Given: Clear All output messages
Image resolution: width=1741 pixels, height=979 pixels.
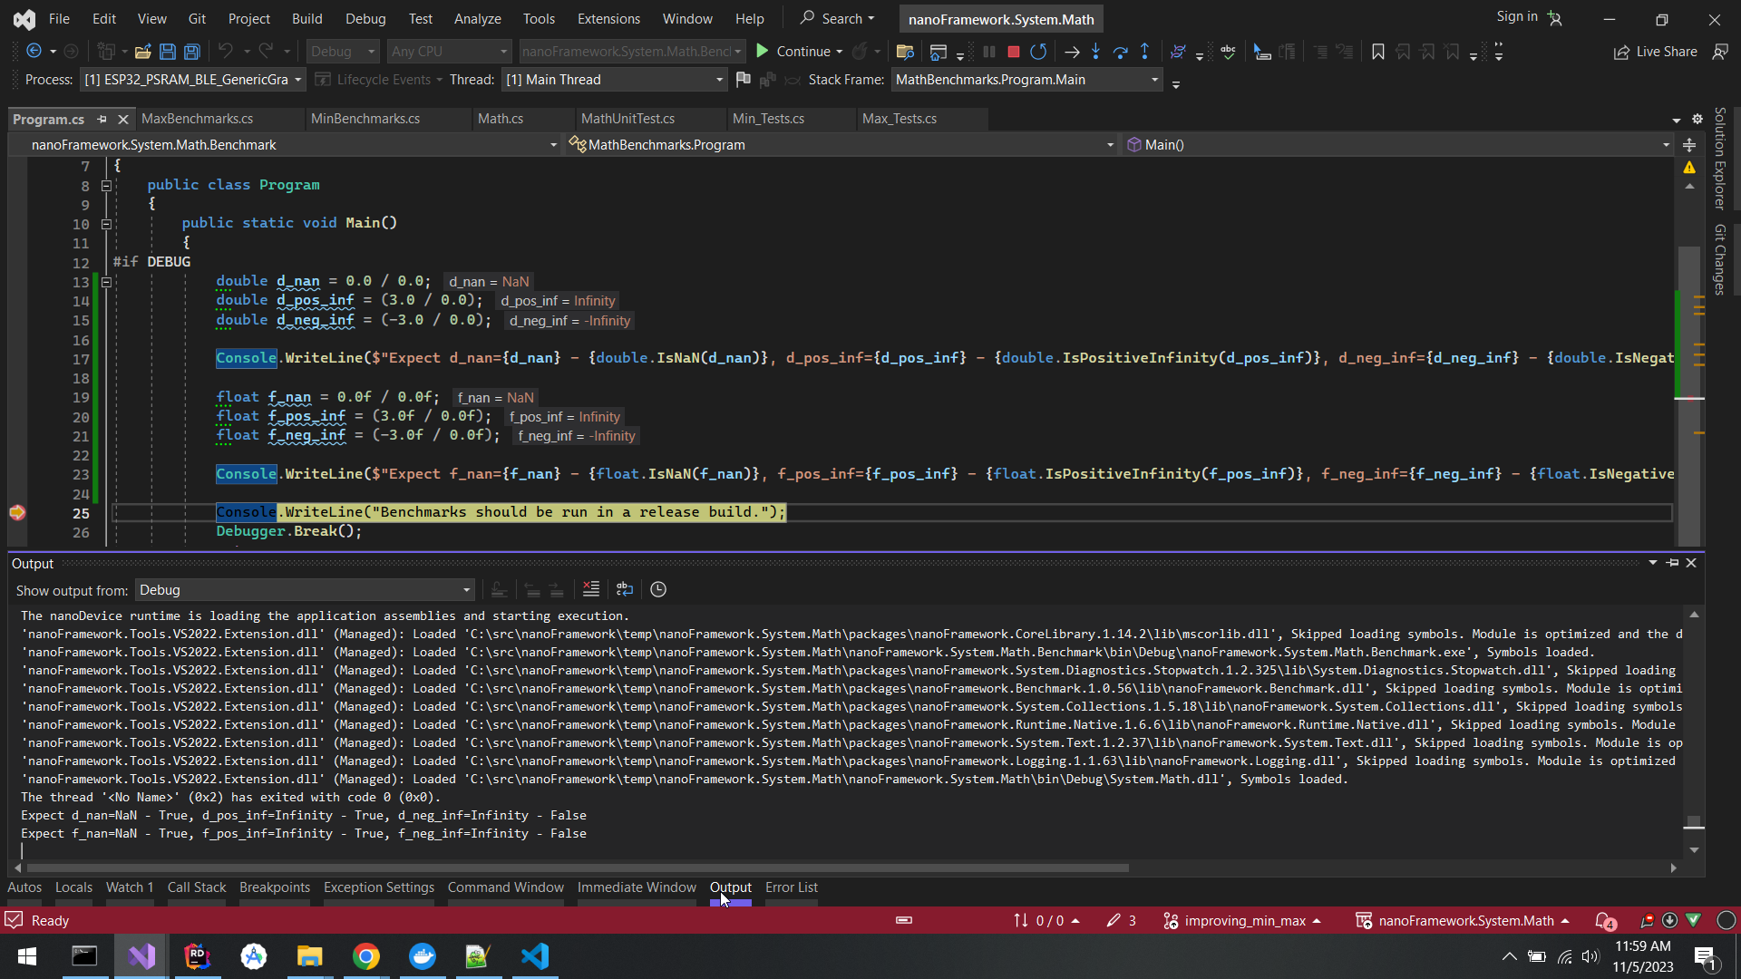Looking at the screenshot, I should click(x=590, y=589).
